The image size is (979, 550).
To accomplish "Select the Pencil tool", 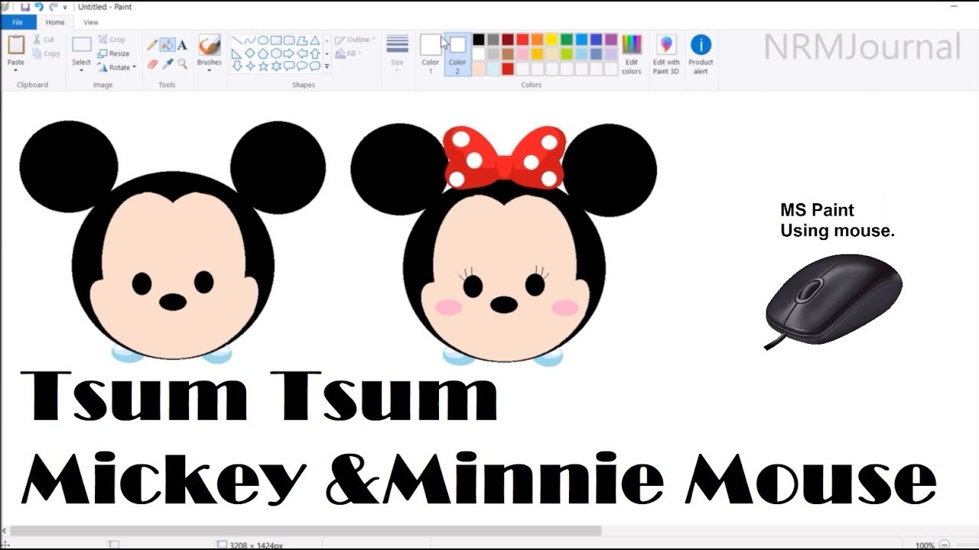I will pos(152,44).
